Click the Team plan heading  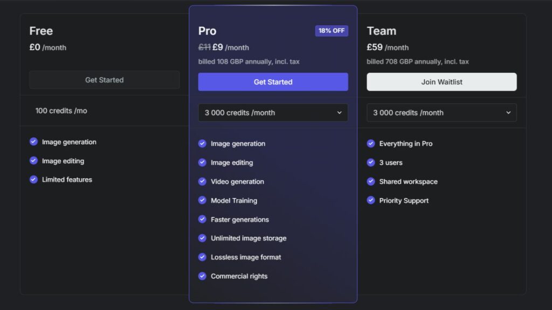[x=381, y=31]
